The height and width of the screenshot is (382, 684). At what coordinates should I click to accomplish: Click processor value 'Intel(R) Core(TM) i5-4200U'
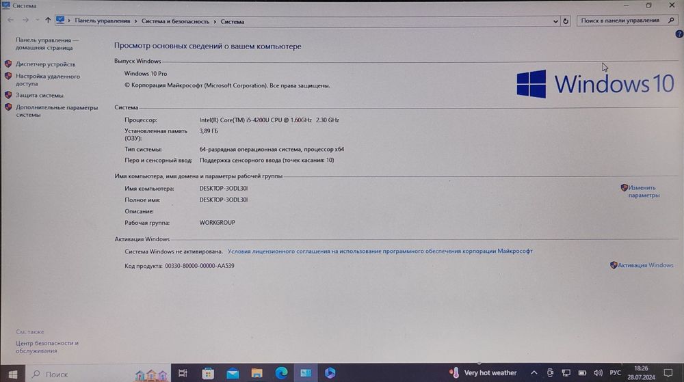269,120
